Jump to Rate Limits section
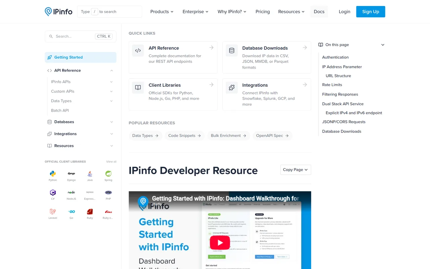Viewport: 430px width, 269px height. pos(332,85)
